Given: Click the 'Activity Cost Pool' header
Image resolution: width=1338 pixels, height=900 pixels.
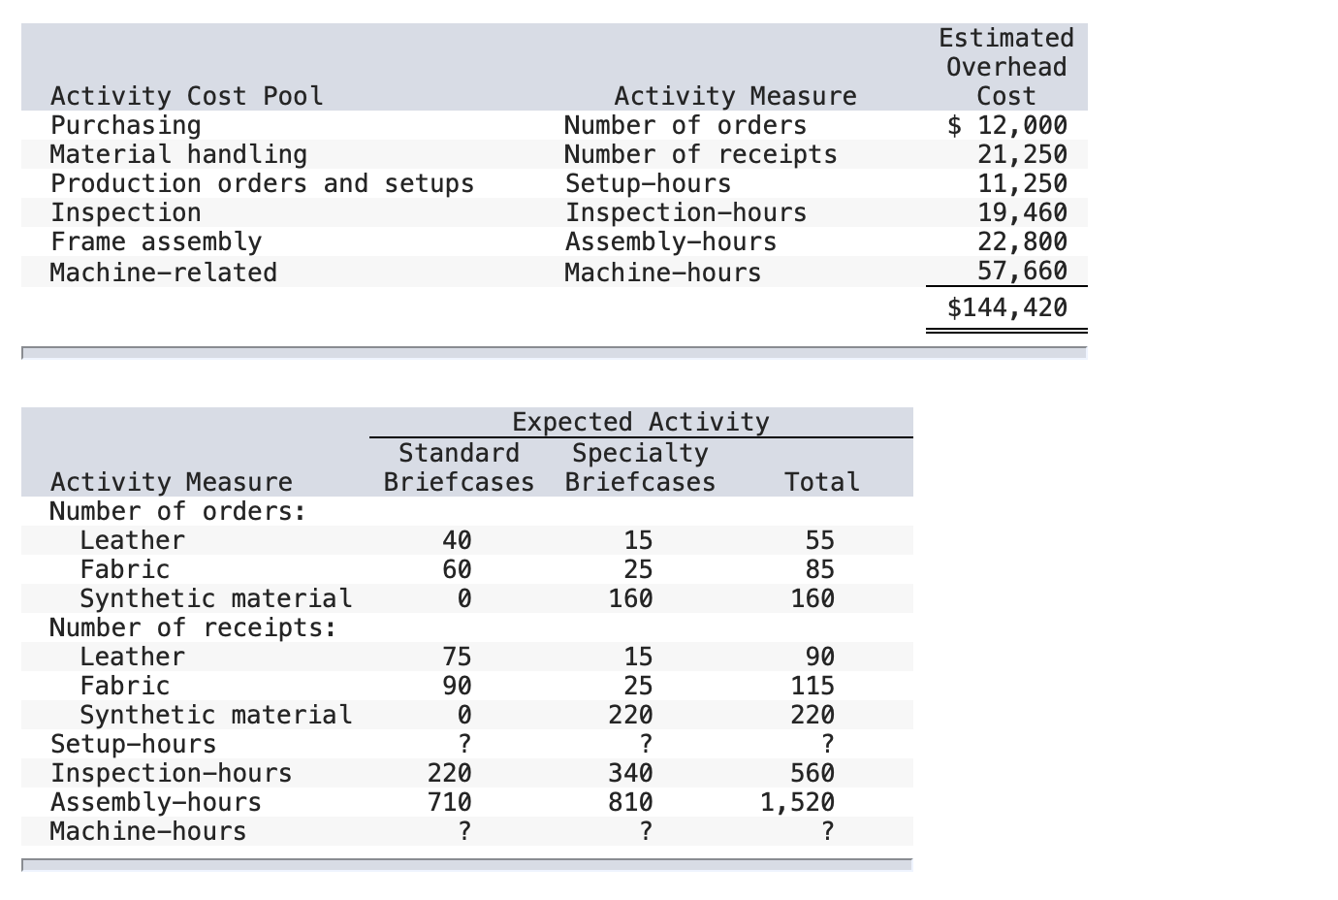Looking at the screenshot, I should (187, 96).
